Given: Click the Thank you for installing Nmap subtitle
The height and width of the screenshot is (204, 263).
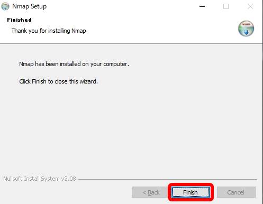Looking at the screenshot, I should click(x=49, y=31).
